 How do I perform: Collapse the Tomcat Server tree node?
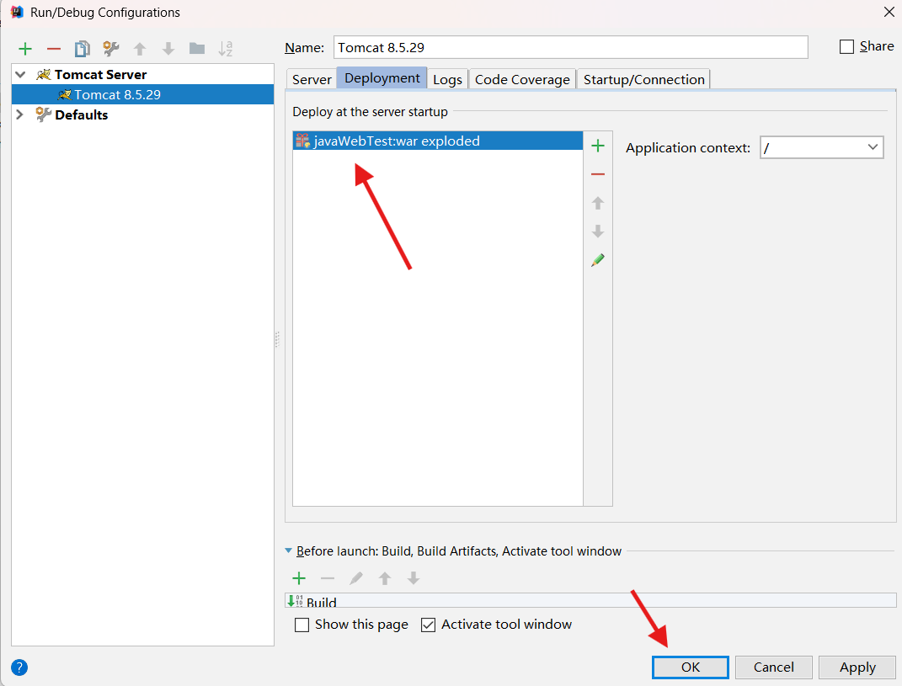point(20,75)
